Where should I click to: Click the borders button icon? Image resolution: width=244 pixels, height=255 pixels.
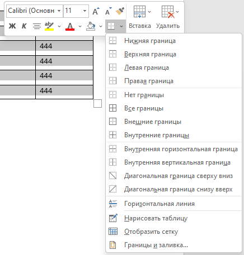pyautogui.click(x=111, y=26)
